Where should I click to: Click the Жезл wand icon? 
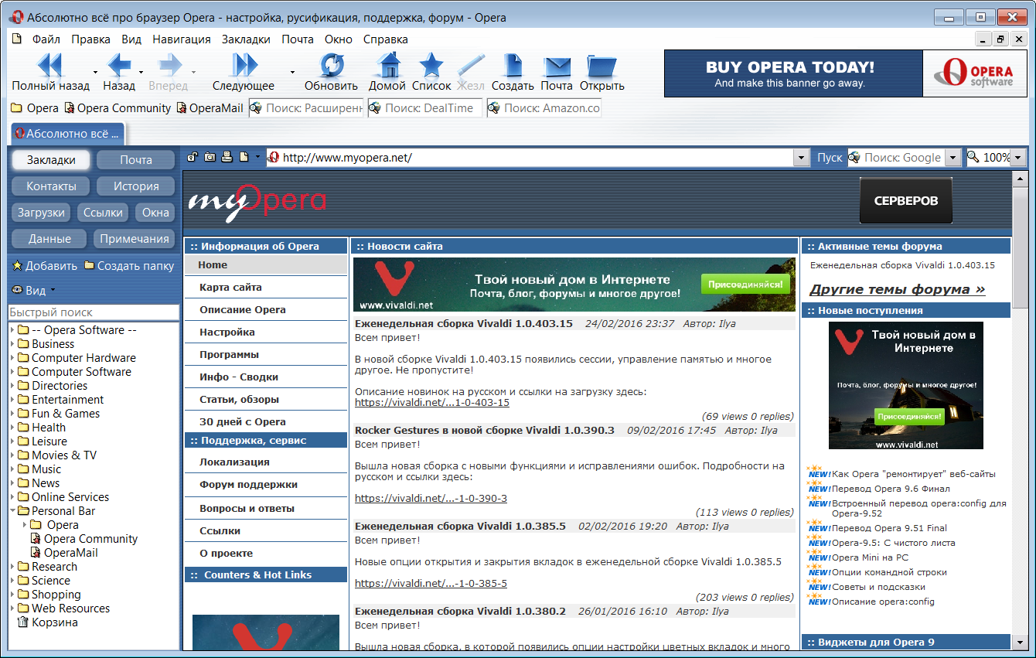(471, 65)
